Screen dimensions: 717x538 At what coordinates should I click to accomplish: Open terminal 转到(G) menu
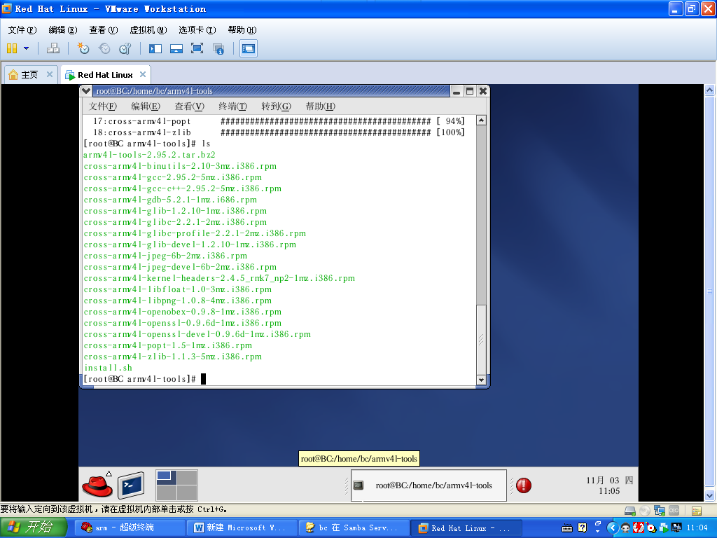click(276, 106)
